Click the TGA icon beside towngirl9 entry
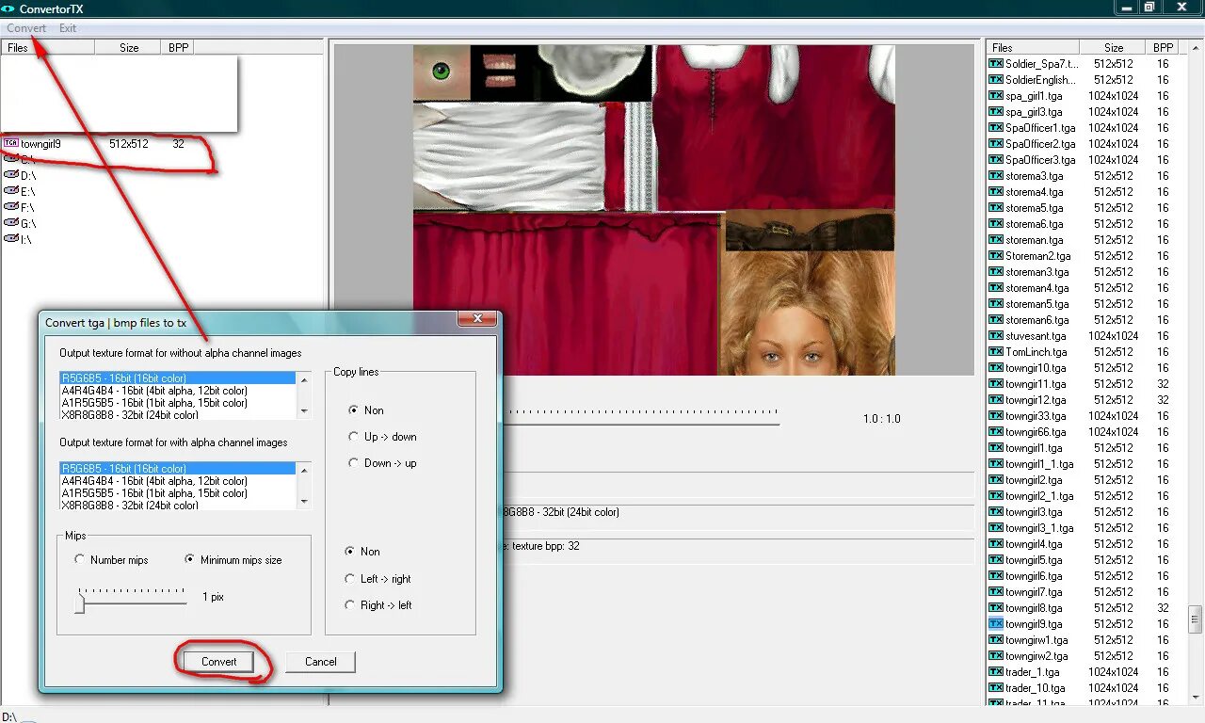Image resolution: width=1205 pixels, height=723 pixels. [x=11, y=143]
